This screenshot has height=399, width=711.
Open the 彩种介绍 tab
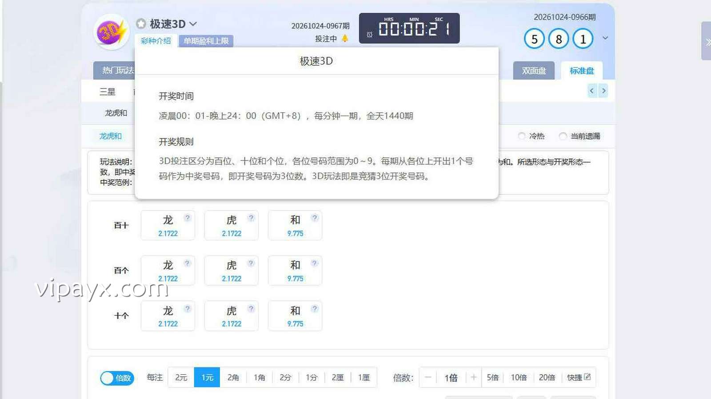[156, 41]
